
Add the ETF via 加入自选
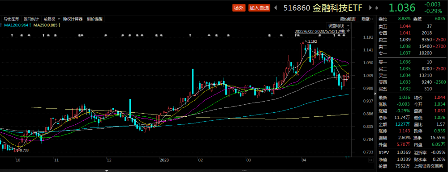(x=259, y=8)
